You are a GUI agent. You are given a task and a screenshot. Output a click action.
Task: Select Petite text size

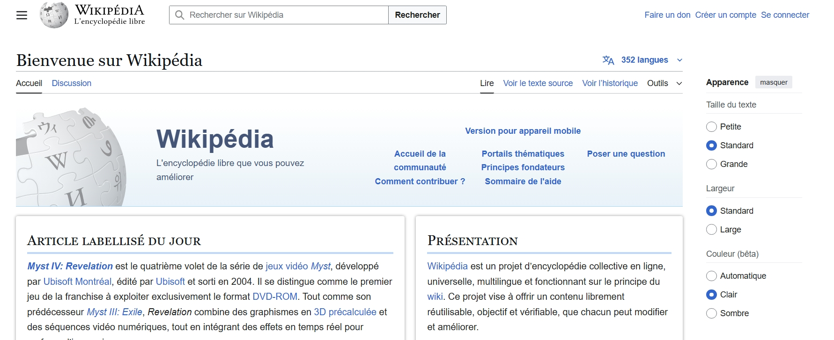(711, 127)
